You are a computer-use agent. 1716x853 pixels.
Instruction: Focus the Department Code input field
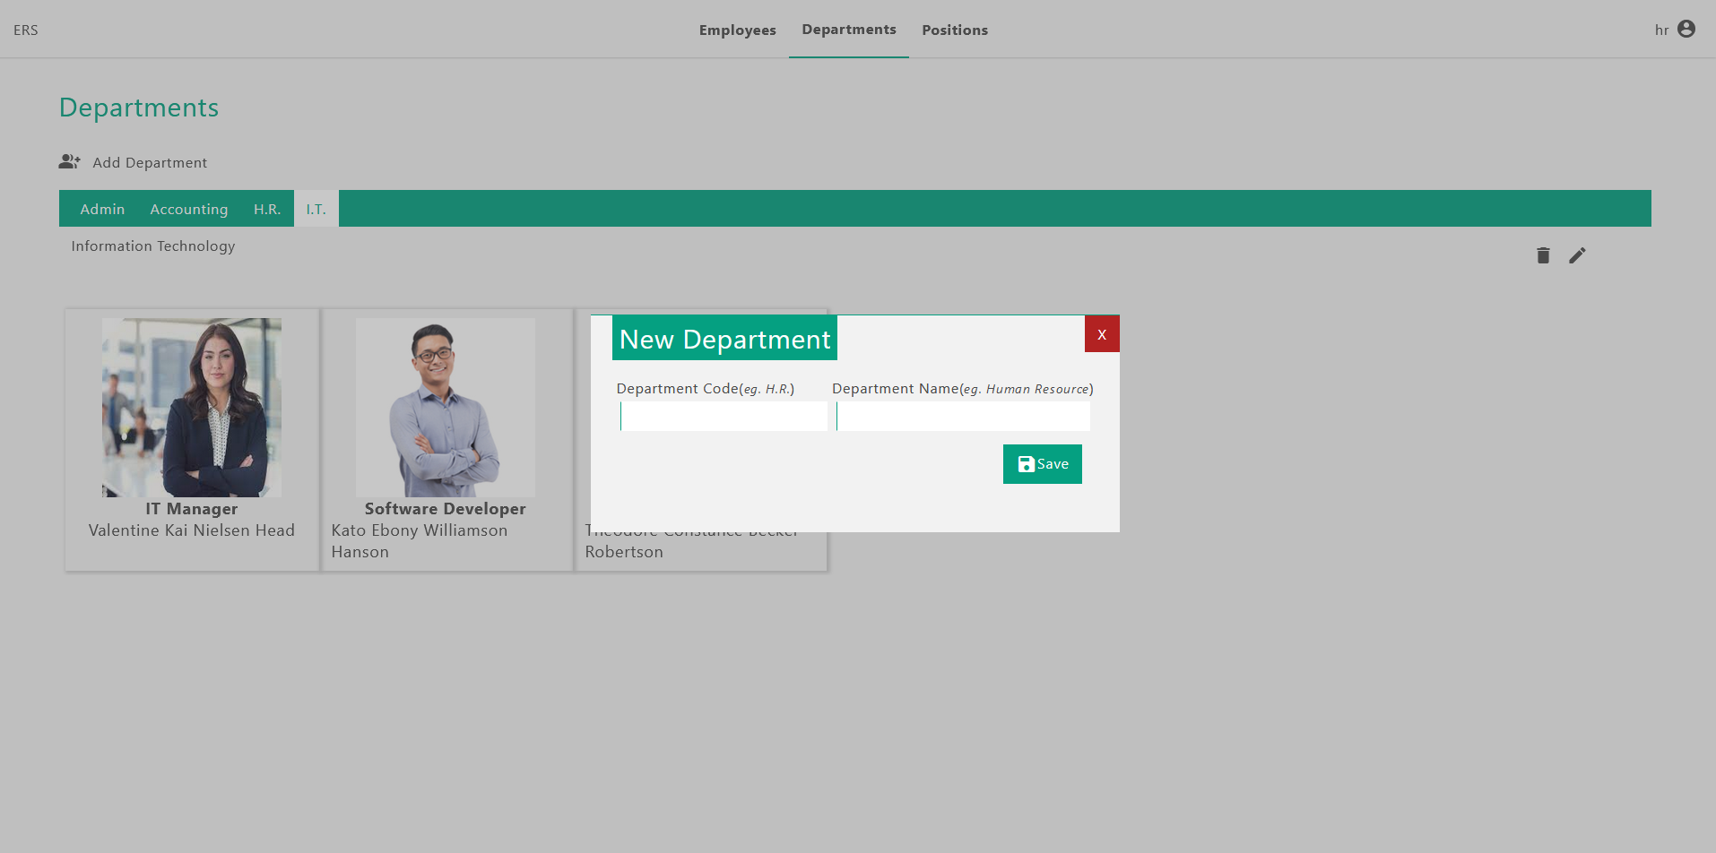click(x=723, y=417)
